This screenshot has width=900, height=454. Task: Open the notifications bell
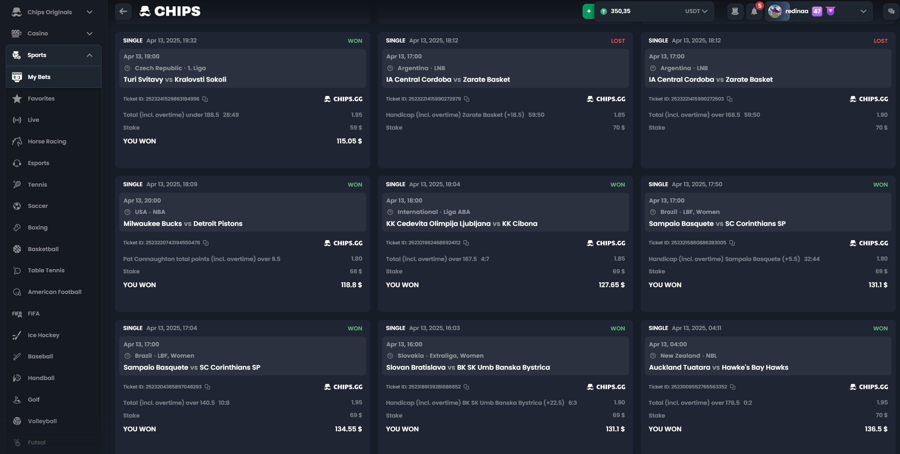[754, 12]
